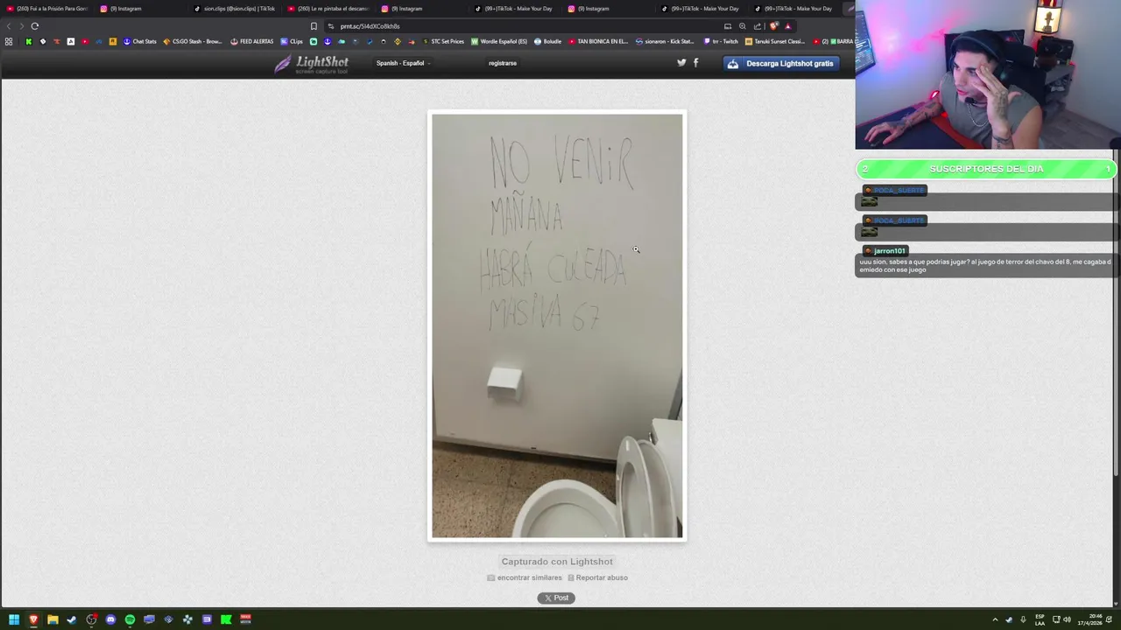Click the pinwheel fan app taskbar icon

[187, 619]
